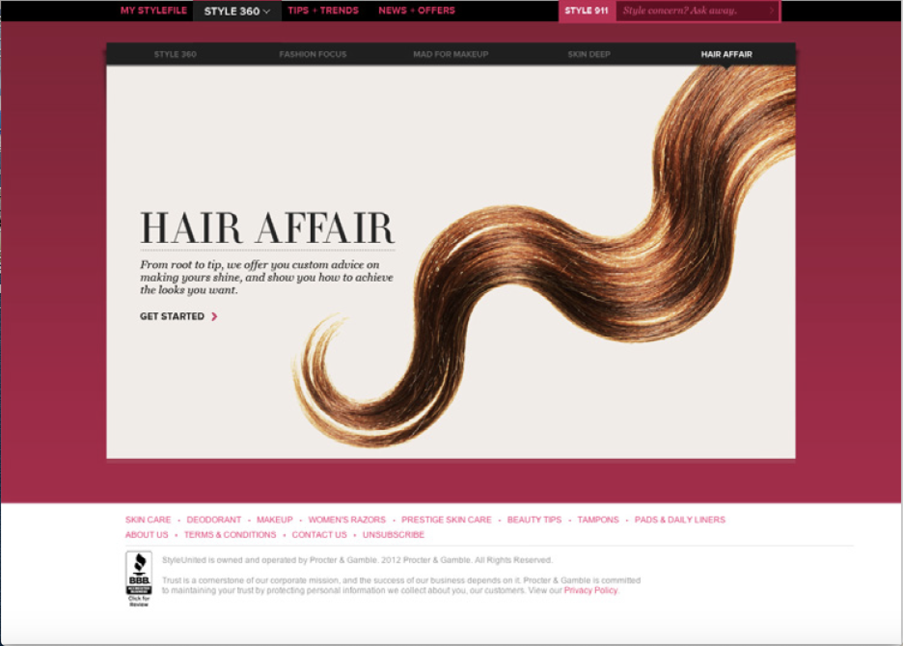Open the Beauty Tips footer link
The width and height of the screenshot is (903, 646).
(x=534, y=520)
